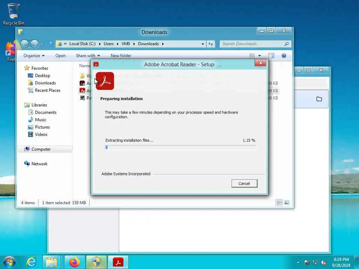The image size is (359, 269).
Task: Go forward with the Explorer forward arrow
Action: 35,44
